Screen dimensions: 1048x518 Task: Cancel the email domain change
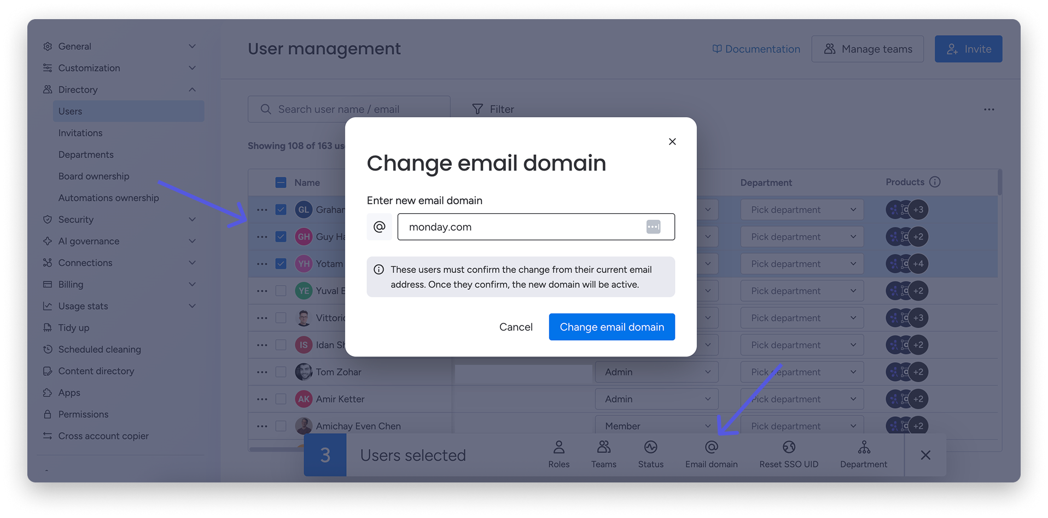[x=516, y=327]
